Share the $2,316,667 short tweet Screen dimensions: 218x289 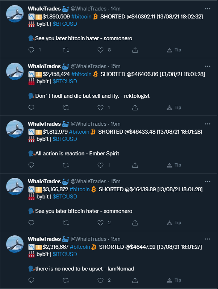[x=135, y=280]
